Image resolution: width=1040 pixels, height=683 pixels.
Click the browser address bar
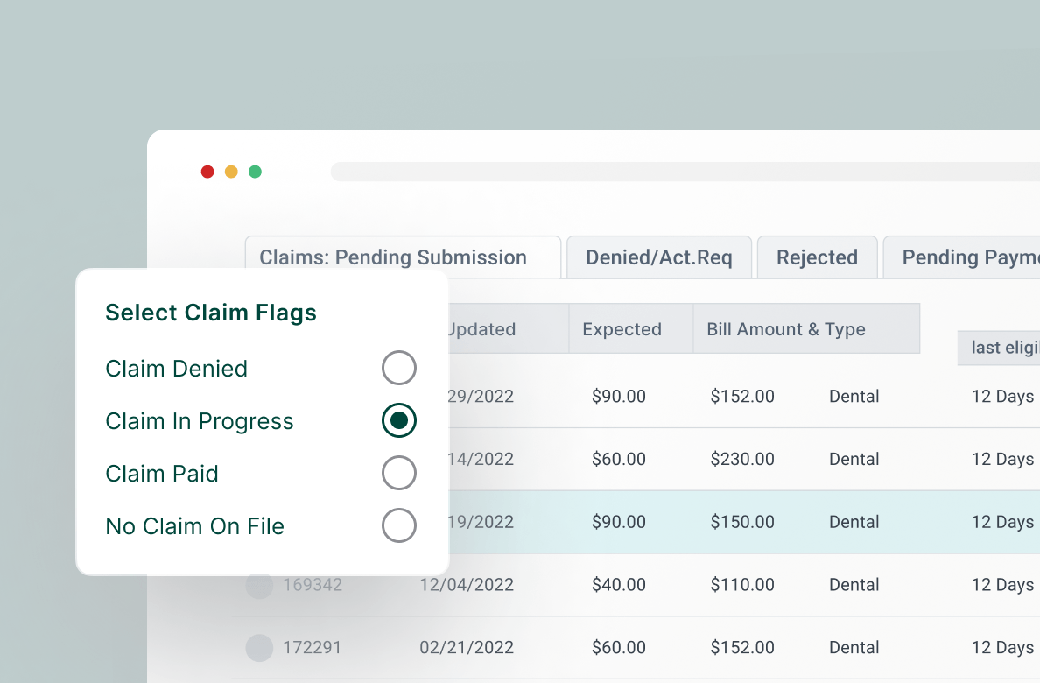click(x=685, y=172)
